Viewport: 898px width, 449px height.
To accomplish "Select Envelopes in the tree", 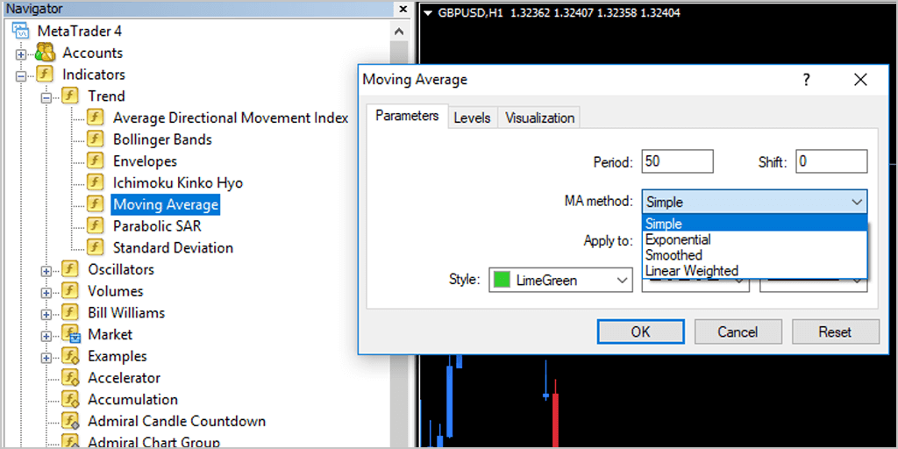I will click(145, 161).
